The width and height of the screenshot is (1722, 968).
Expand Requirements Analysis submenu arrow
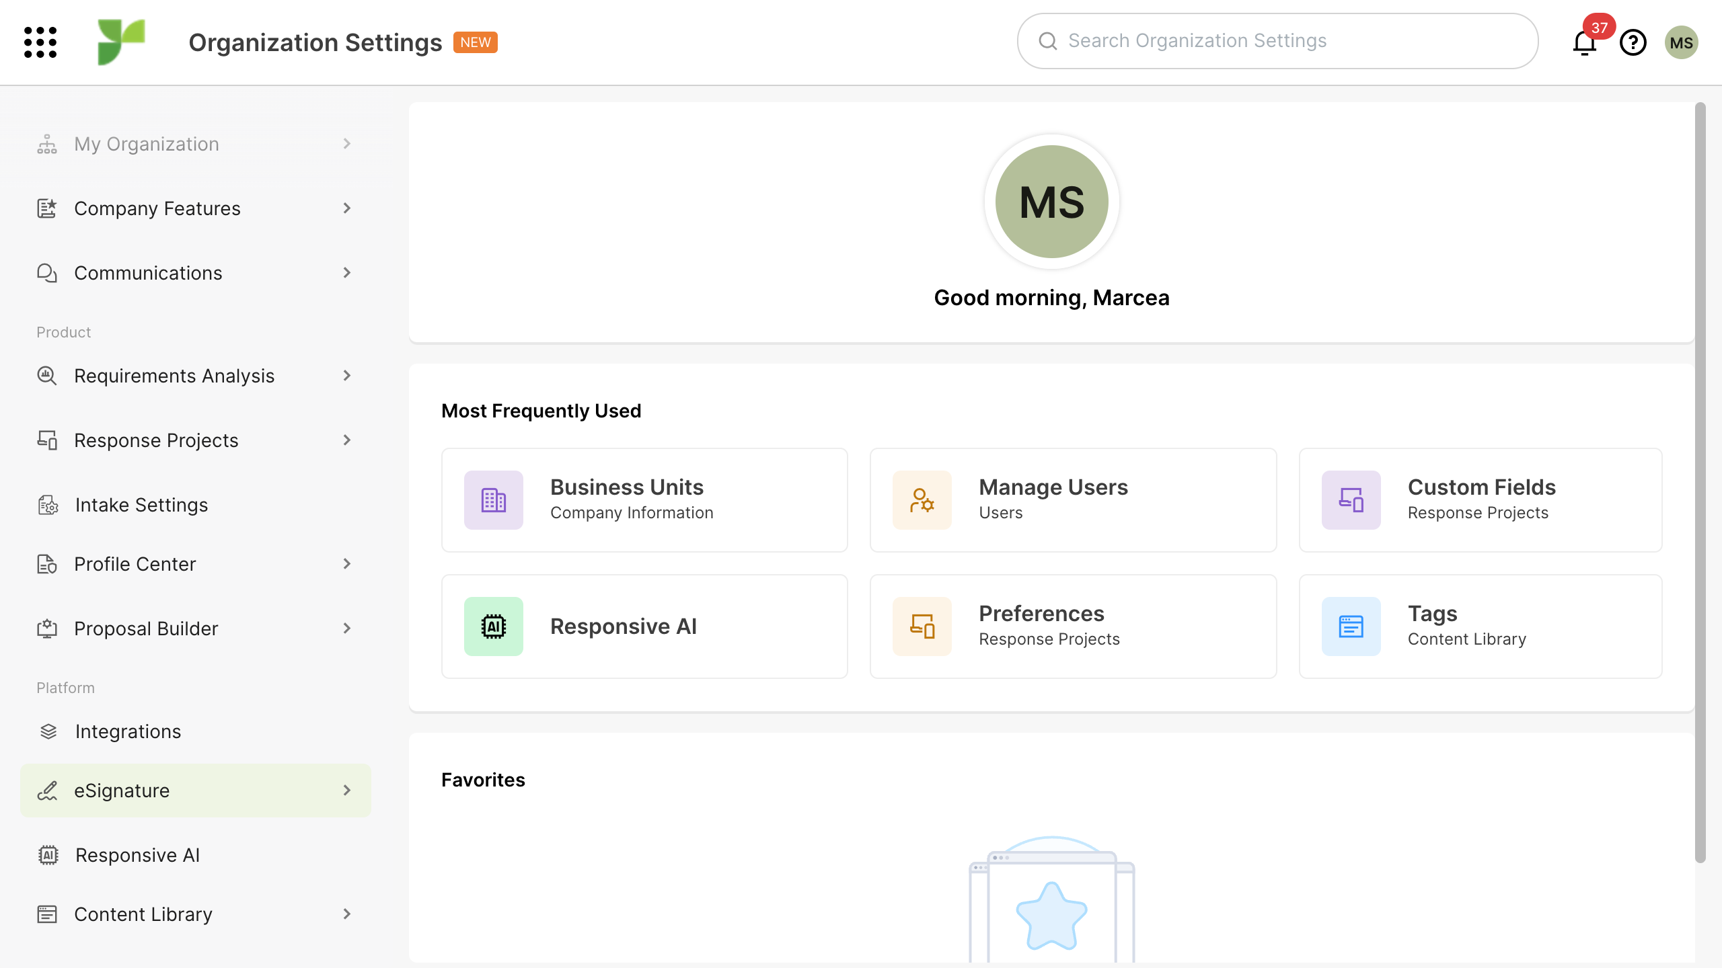click(347, 376)
